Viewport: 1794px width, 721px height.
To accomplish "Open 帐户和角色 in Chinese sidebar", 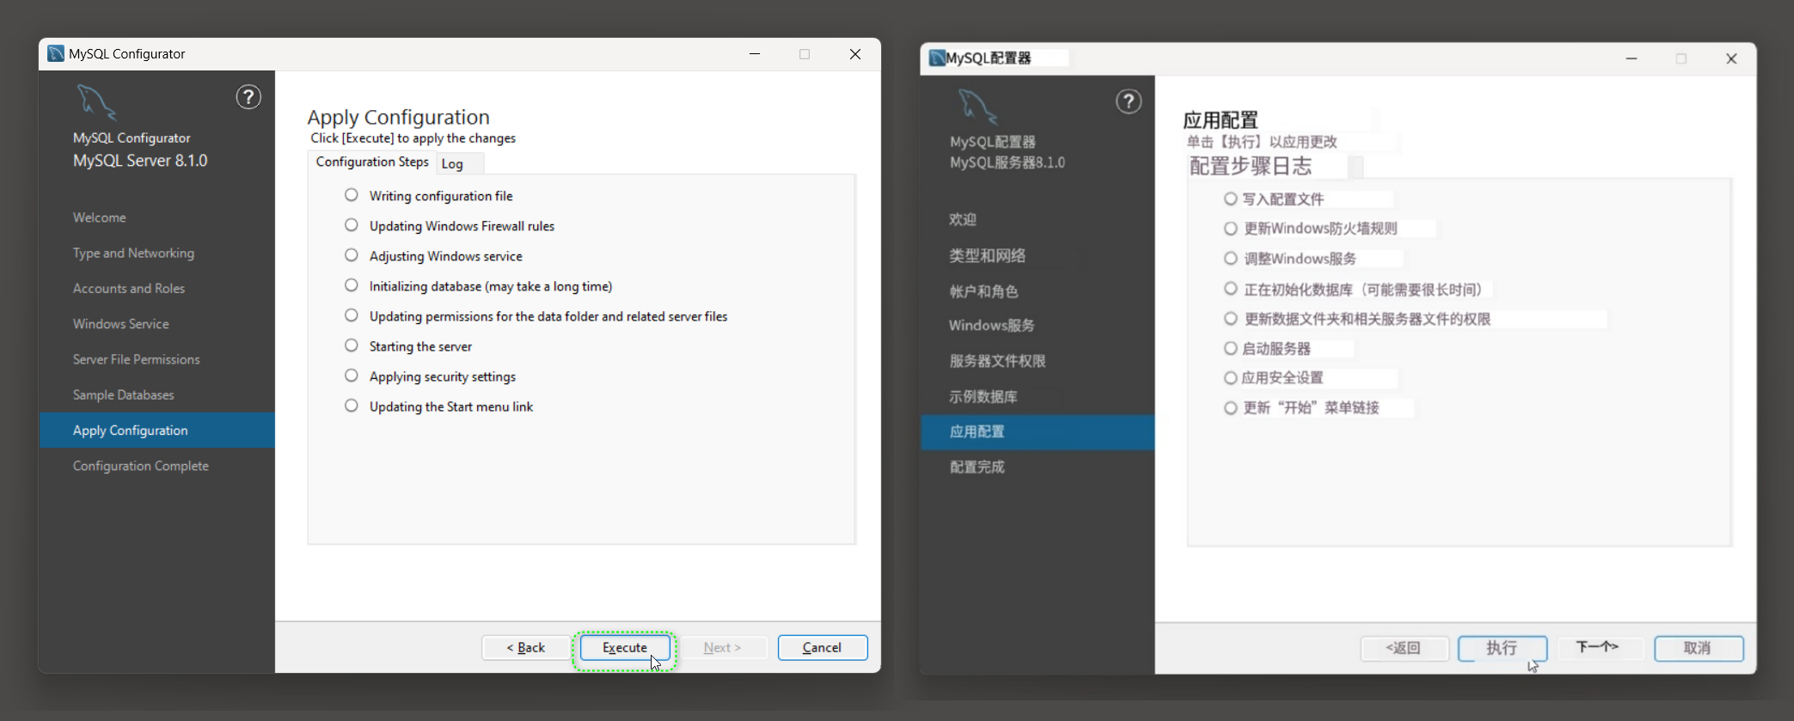I will (x=983, y=291).
